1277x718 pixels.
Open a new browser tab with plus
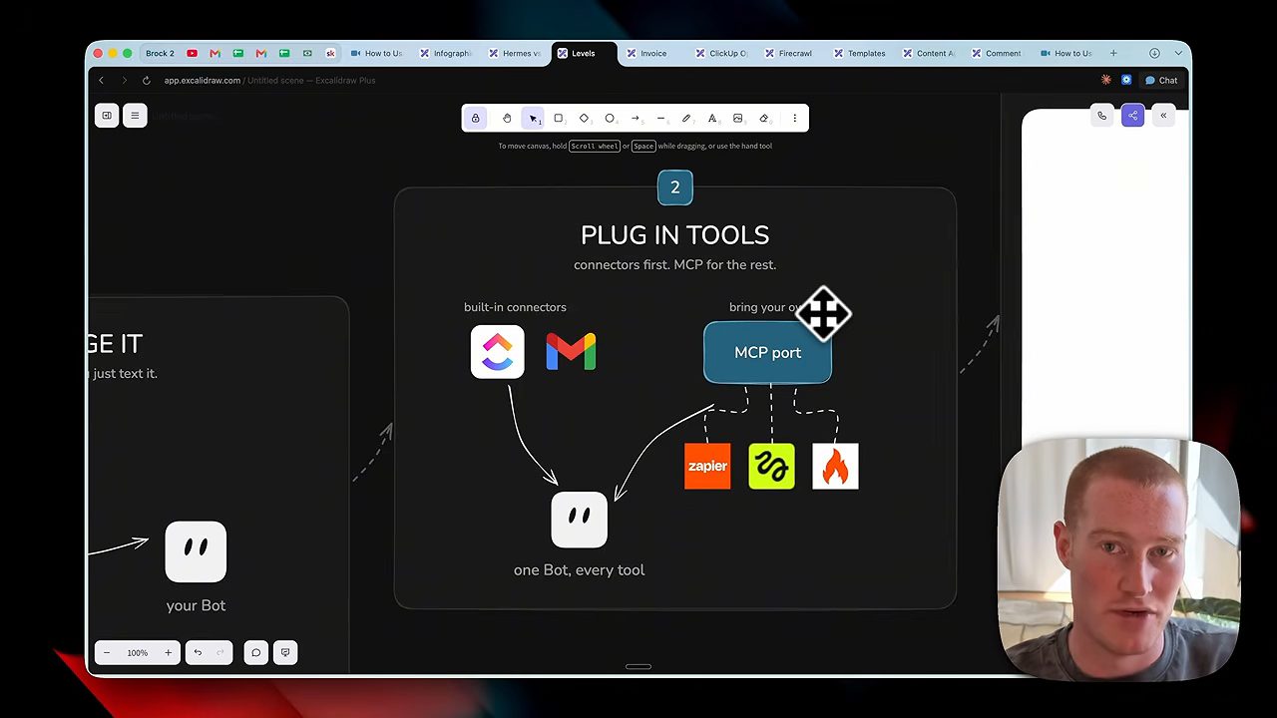pyautogui.click(x=1113, y=53)
